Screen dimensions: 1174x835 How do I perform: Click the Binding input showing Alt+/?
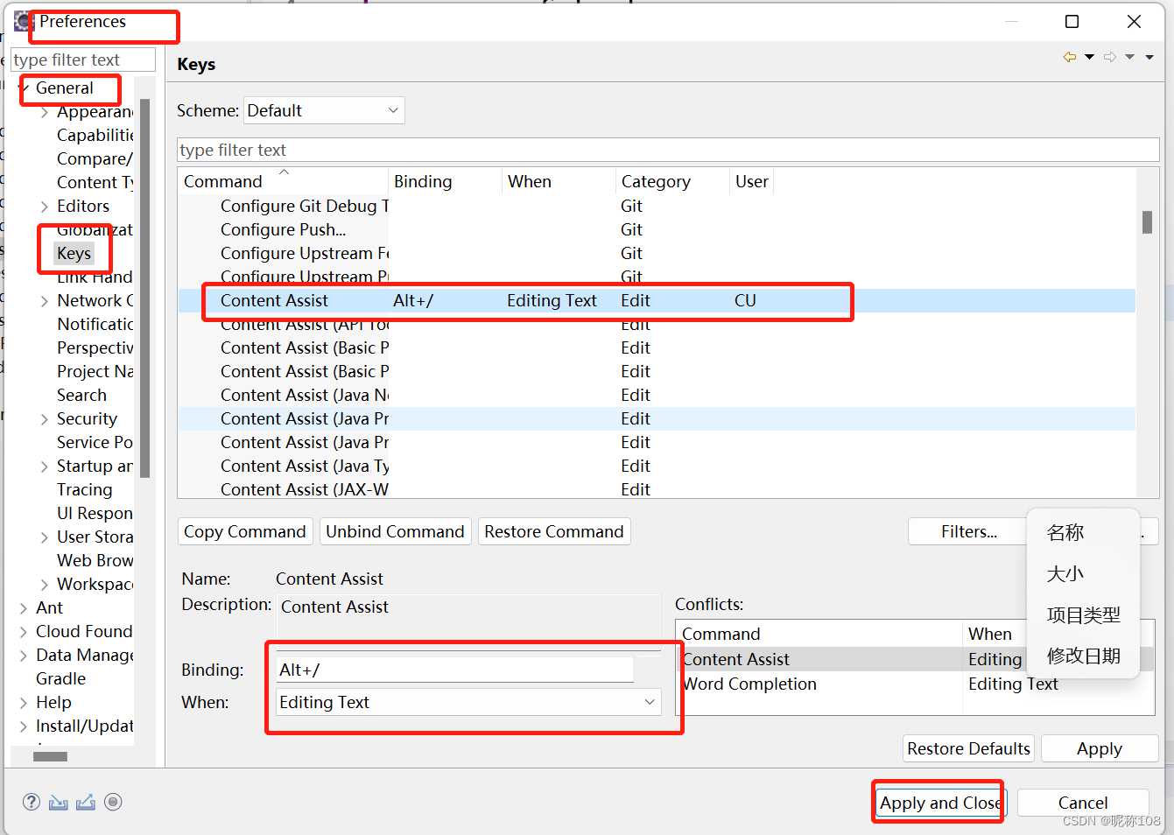pos(454,670)
